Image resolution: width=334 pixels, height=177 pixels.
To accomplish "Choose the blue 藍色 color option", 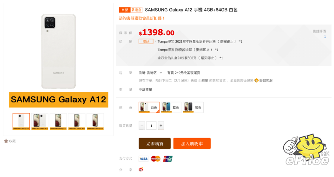I will click(171, 107).
